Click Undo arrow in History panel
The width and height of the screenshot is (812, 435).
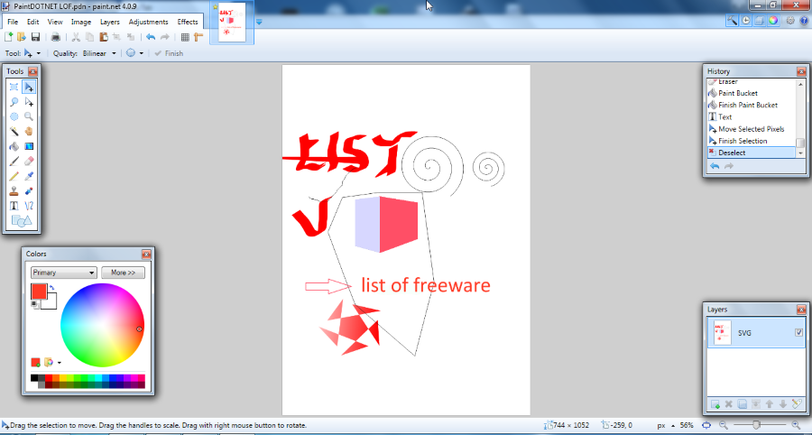click(715, 166)
